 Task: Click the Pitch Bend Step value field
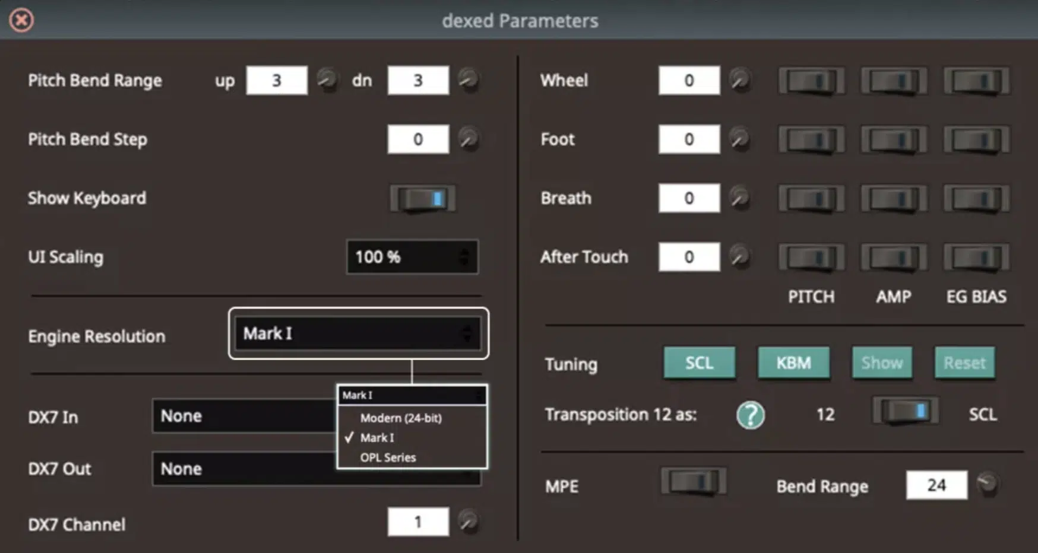click(418, 139)
